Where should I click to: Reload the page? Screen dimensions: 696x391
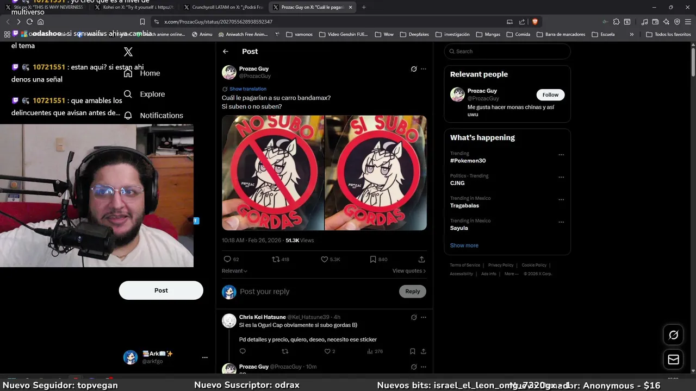click(x=29, y=22)
